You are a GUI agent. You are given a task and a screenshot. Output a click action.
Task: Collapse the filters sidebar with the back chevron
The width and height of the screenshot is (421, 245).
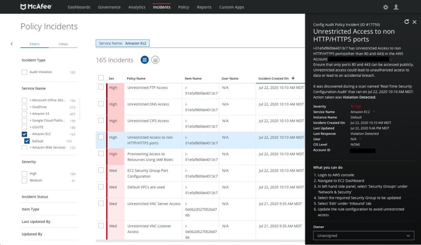(x=12, y=44)
